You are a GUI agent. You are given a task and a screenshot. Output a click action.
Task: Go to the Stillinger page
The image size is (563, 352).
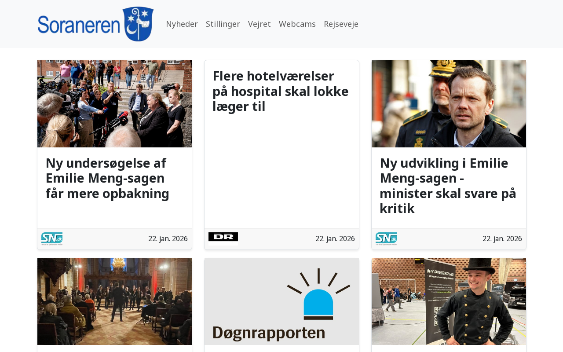[x=223, y=24]
